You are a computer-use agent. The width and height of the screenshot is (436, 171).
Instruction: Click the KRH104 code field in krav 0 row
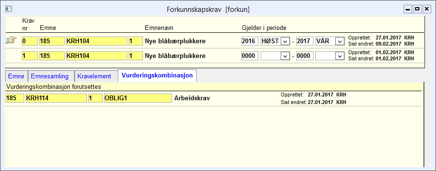(x=96, y=41)
